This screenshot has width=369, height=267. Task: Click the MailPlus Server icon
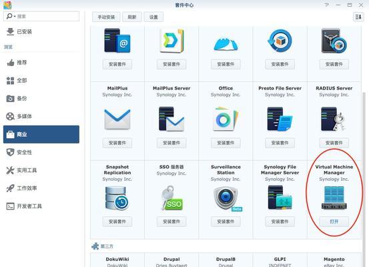tap(171, 119)
